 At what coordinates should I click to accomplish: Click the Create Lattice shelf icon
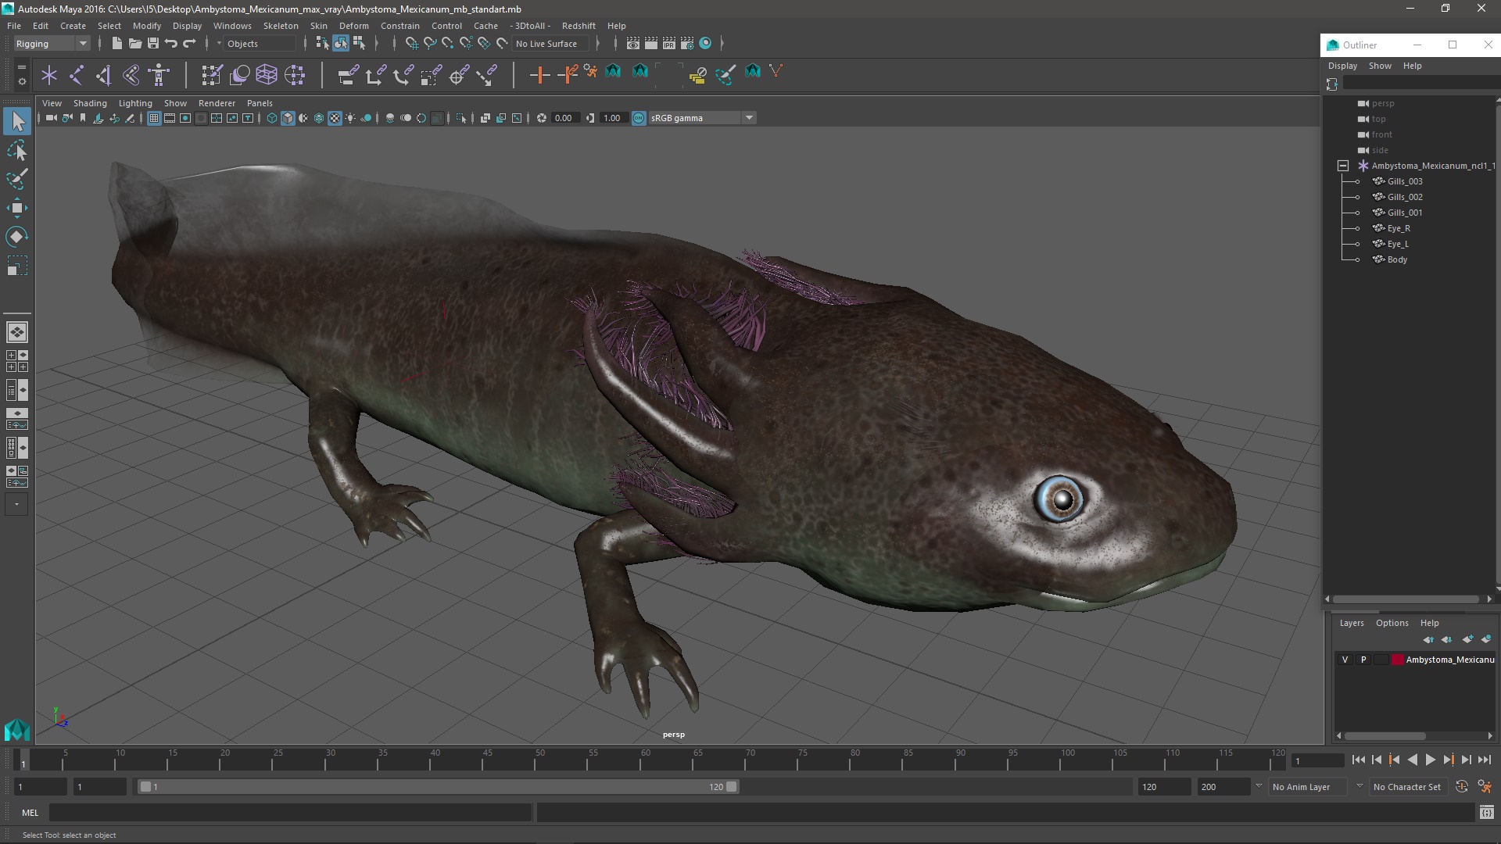click(267, 75)
